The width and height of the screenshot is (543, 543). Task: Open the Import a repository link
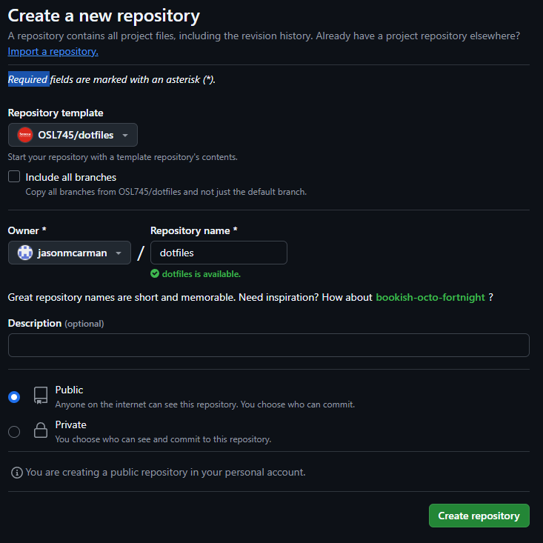53,51
